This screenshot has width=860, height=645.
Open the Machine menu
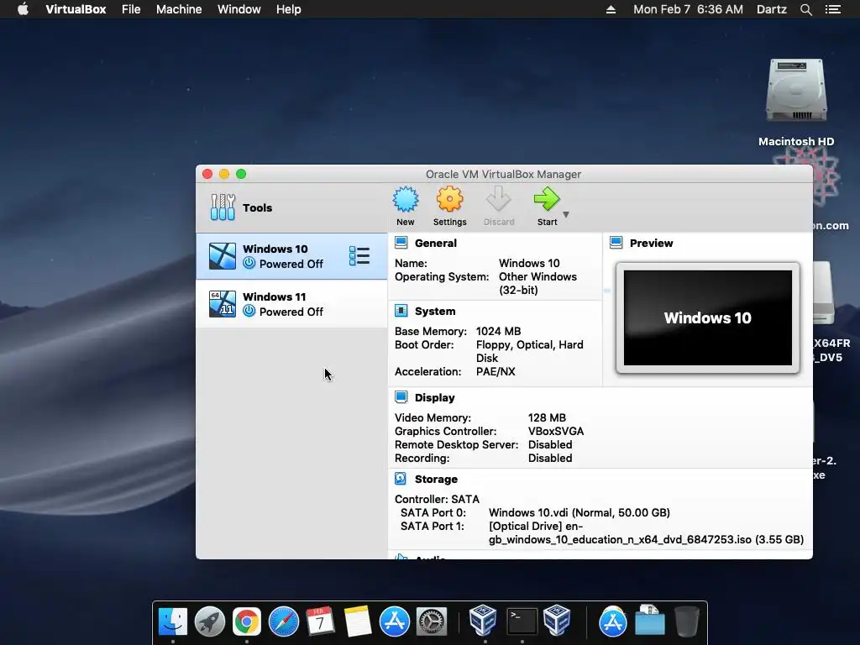point(179,9)
